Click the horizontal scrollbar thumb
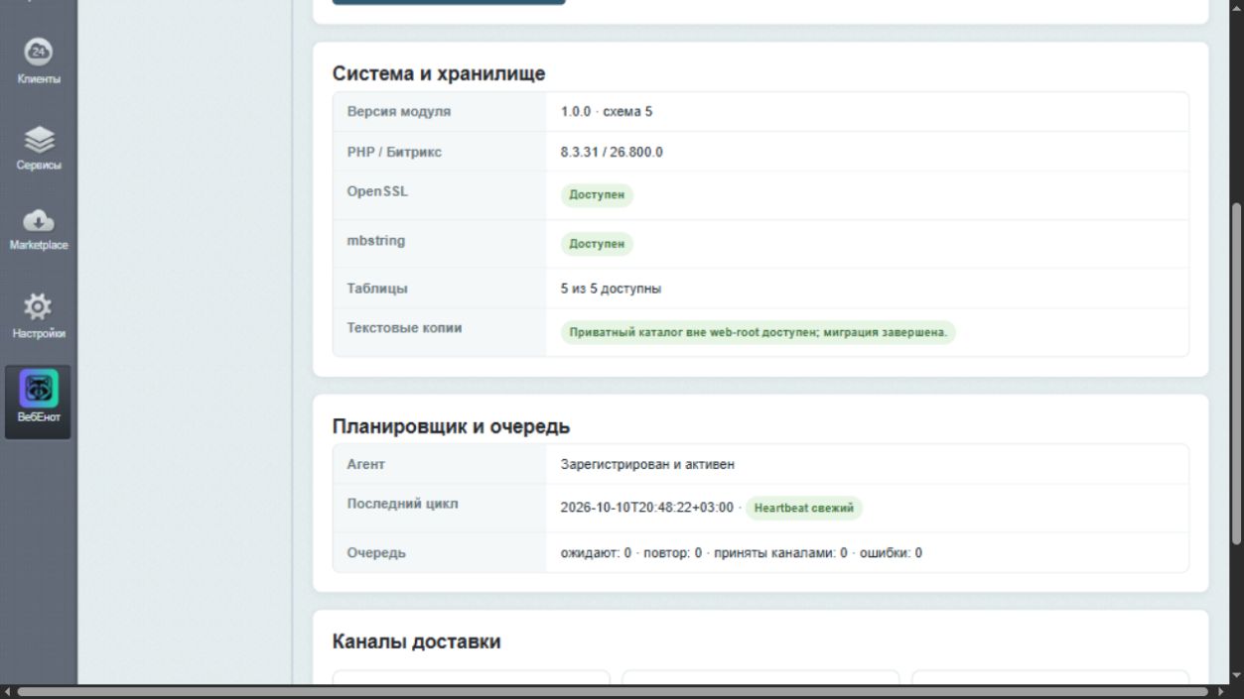This screenshot has width=1244, height=699. (613, 691)
